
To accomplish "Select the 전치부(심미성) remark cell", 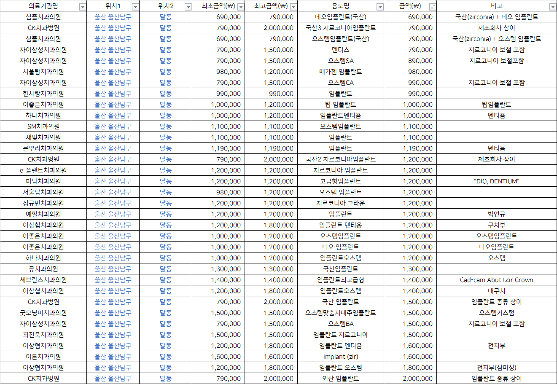I will (497, 368).
